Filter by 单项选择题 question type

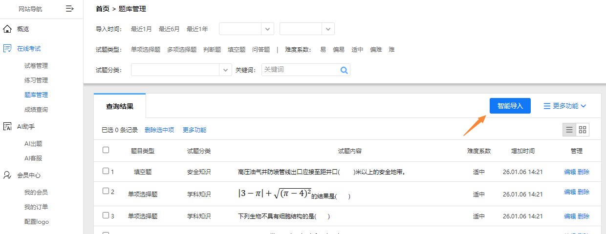146,50
